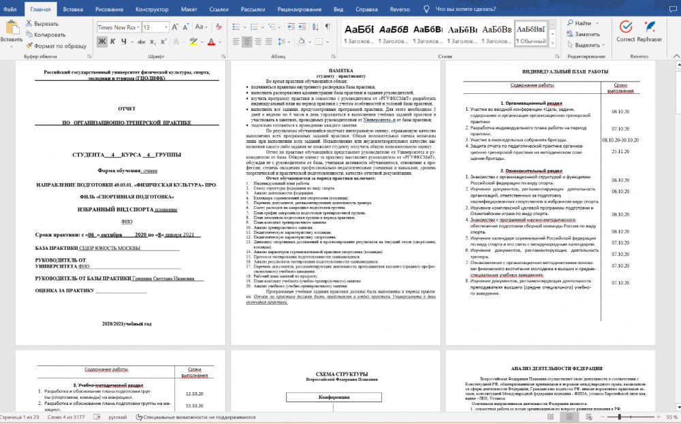
Task: Switch to the Рисование (Draw) tab
Action: tap(108, 9)
